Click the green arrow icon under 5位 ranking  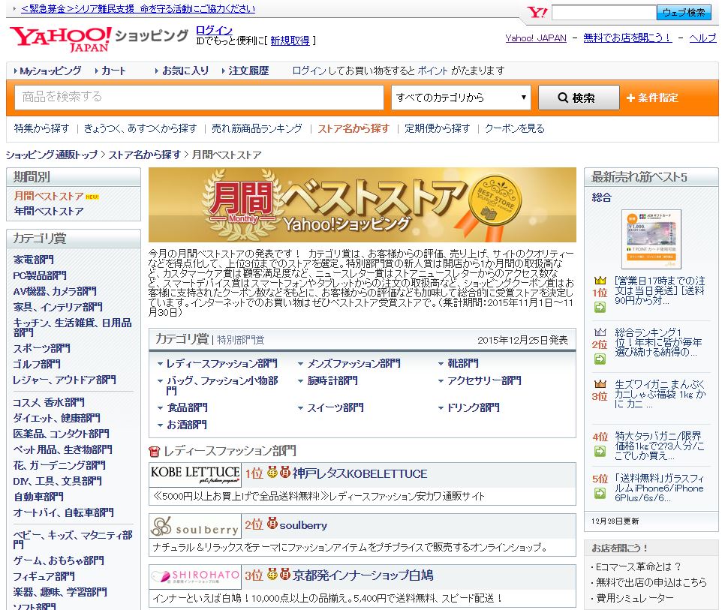[600, 493]
